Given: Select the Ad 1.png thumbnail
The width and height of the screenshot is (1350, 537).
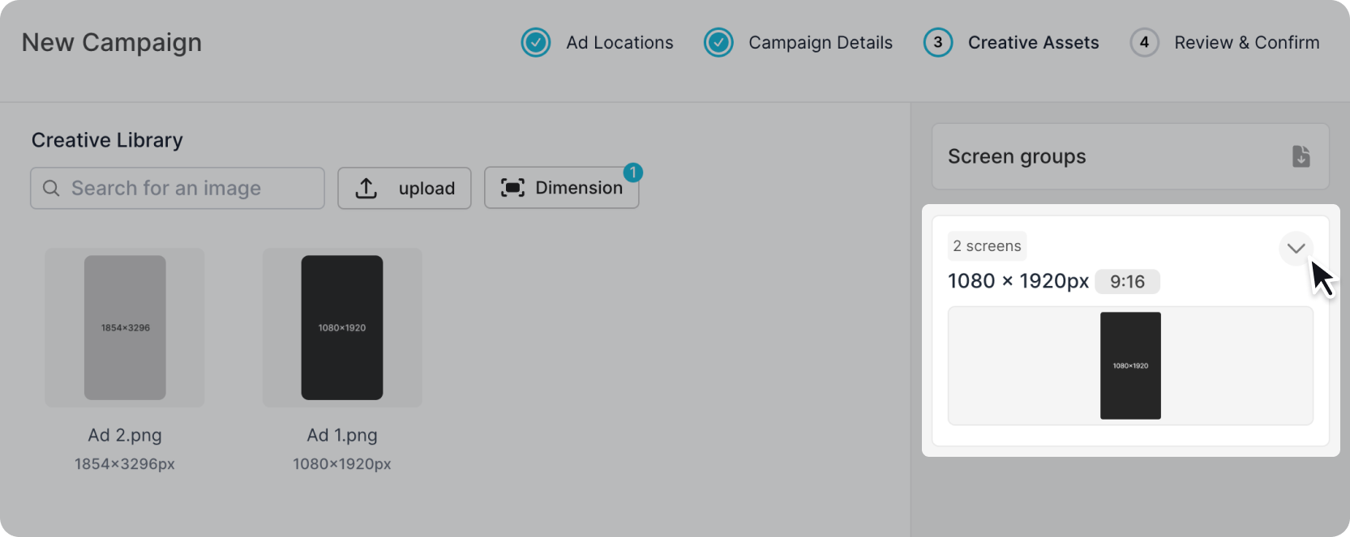Looking at the screenshot, I should pyautogui.click(x=342, y=327).
